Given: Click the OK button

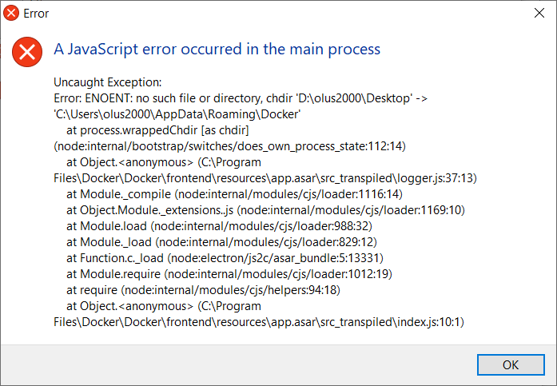Looking at the screenshot, I should tap(511, 364).
